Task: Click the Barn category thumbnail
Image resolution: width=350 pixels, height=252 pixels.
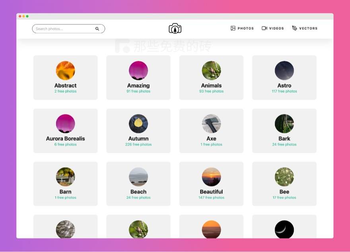Action: (x=66, y=177)
